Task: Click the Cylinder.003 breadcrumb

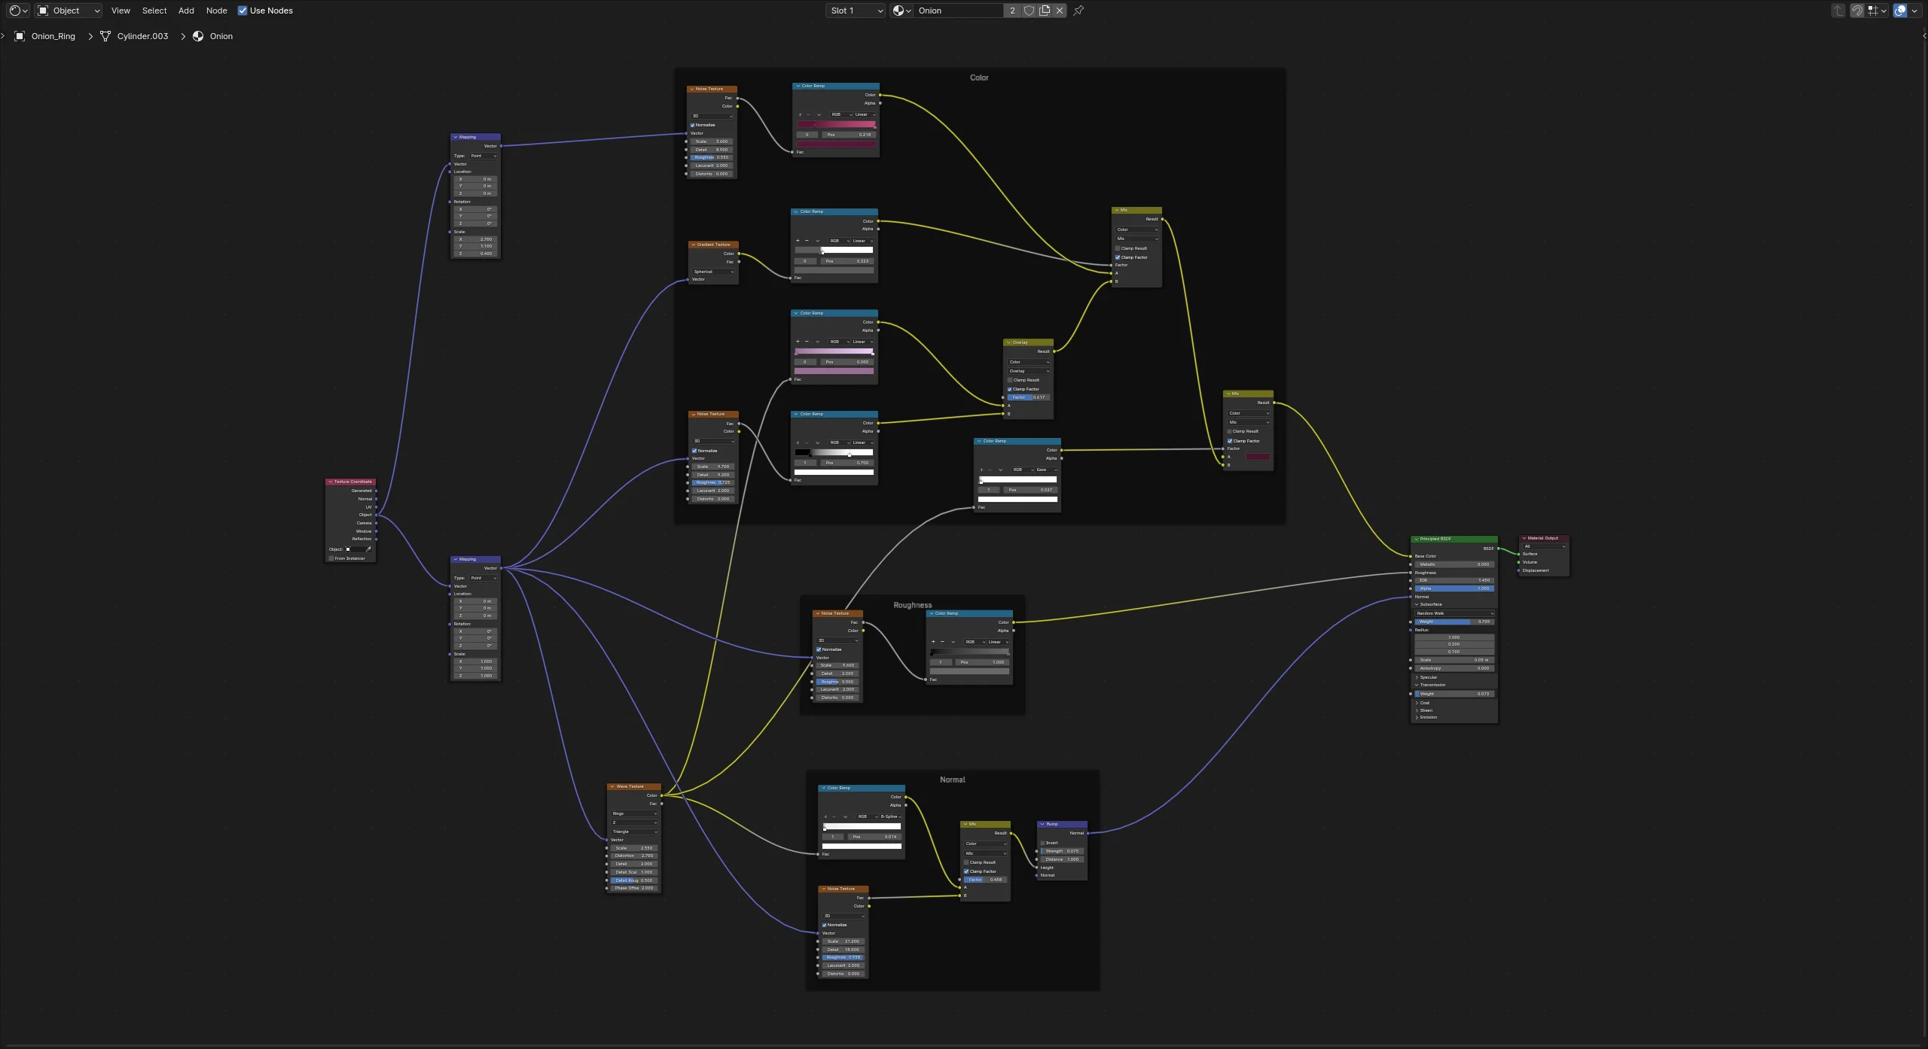Action: click(142, 36)
